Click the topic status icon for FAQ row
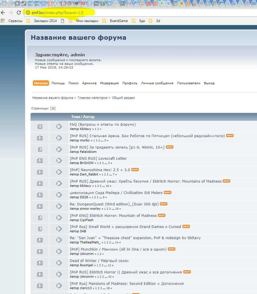Screen dimensions: 257x294 point(40,127)
